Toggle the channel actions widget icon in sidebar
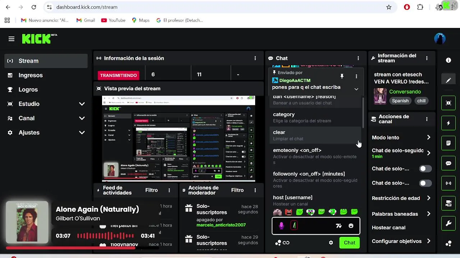This screenshot has width=460, height=258. tap(448, 203)
